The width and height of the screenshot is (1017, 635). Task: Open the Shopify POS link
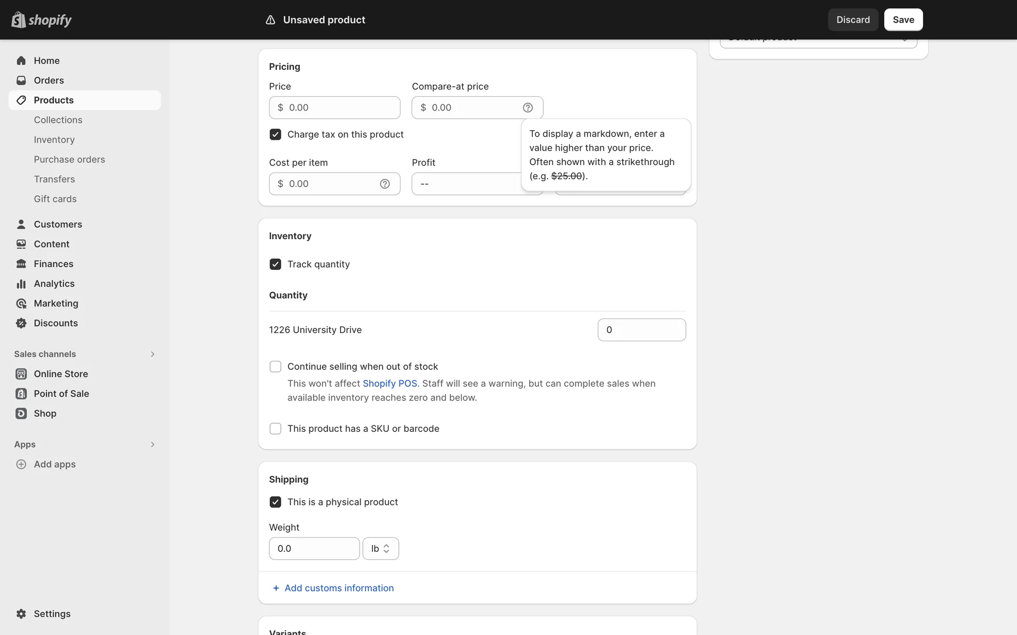[x=389, y=384]
